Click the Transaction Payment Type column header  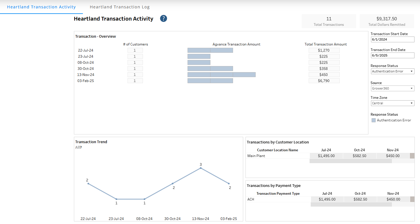[x=278, y=194]
